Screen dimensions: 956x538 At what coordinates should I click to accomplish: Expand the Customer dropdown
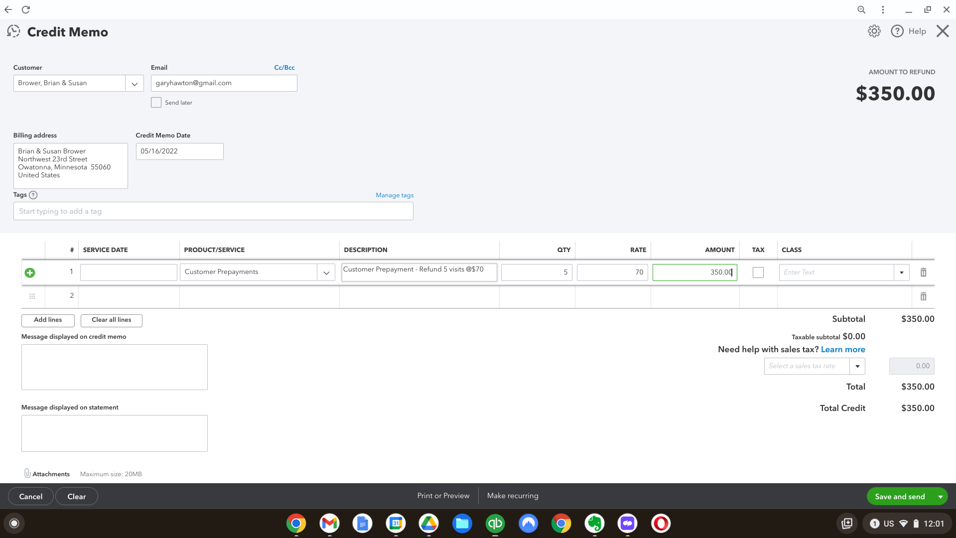(x=135, y=83)
